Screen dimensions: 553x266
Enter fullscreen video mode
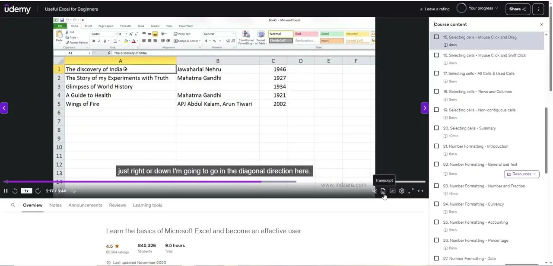point(411,191)
